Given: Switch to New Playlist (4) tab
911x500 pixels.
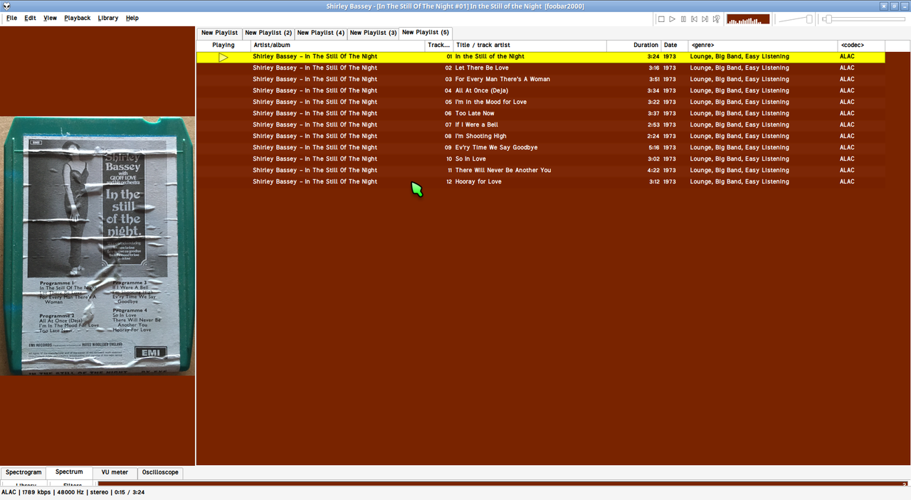Looking at the screenshot, I should tap(321, 33).
